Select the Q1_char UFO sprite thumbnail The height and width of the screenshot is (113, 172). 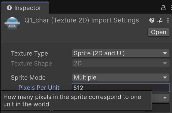tap(12, 23)
